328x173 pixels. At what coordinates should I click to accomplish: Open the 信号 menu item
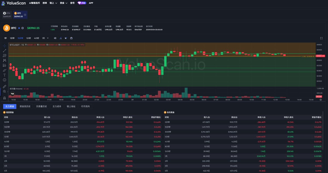72,3
